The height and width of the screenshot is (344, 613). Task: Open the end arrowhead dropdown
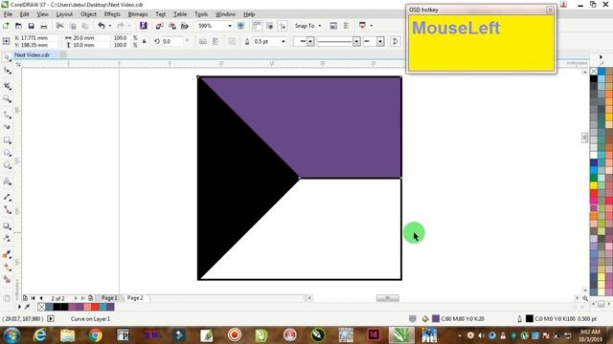[380, 41]
